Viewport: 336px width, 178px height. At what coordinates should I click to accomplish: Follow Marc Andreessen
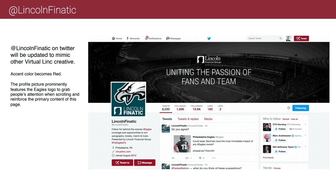[x=280, y=140]
